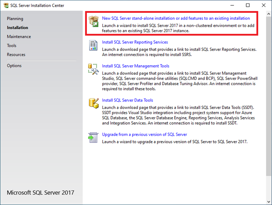Minimize the Installation Center window
Viewport: 272px width, 205px height.
pyautogui.click(x=232, y=5)
